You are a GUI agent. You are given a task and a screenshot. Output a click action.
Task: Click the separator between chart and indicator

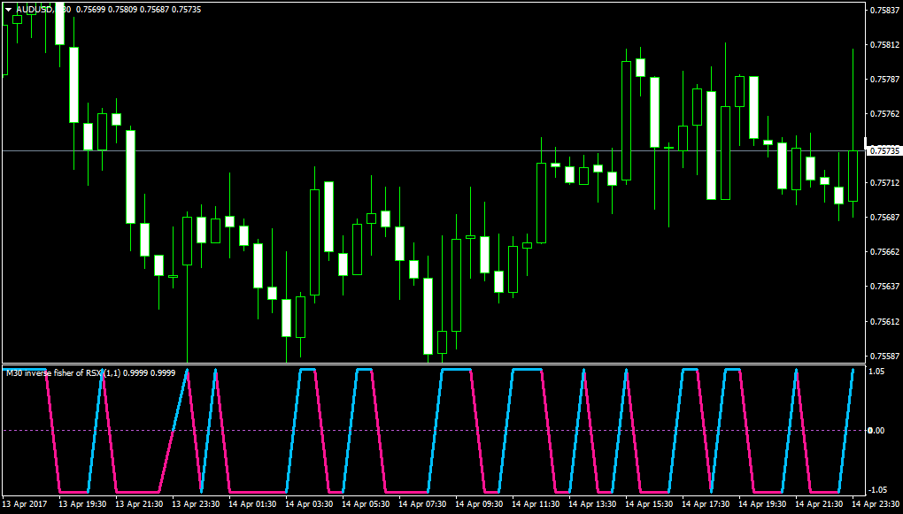pyautogui.click(x=433, y=364)
